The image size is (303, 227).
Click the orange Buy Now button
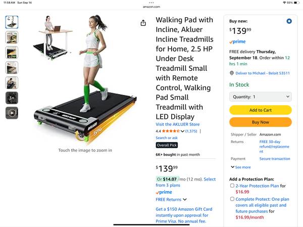(260, 122)
